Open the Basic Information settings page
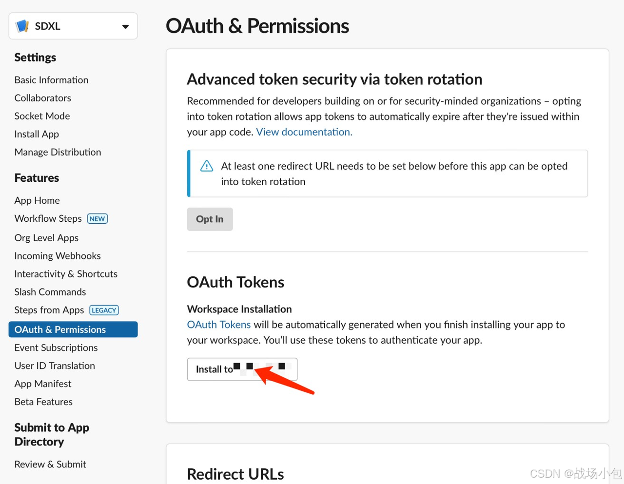The height and width of the screenshot is (484, 624). 51,80
